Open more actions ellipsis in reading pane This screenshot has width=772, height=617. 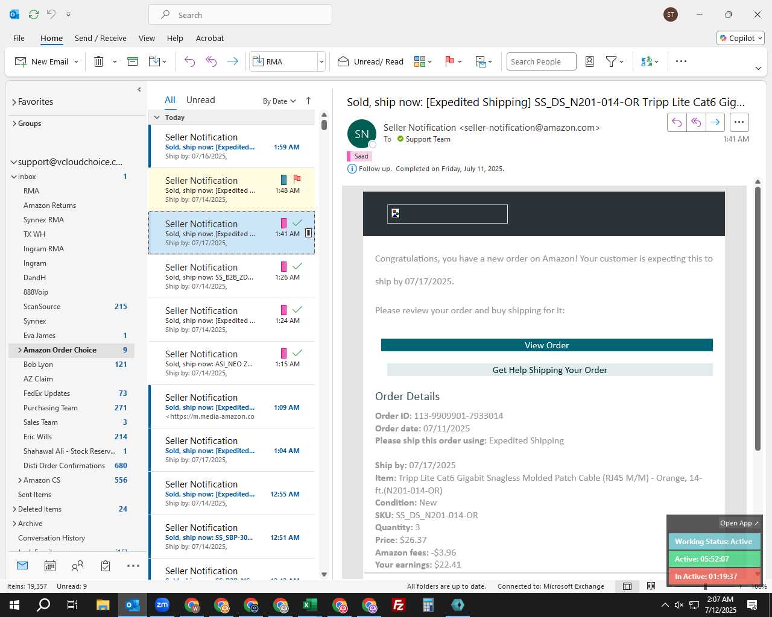(739, 122)
